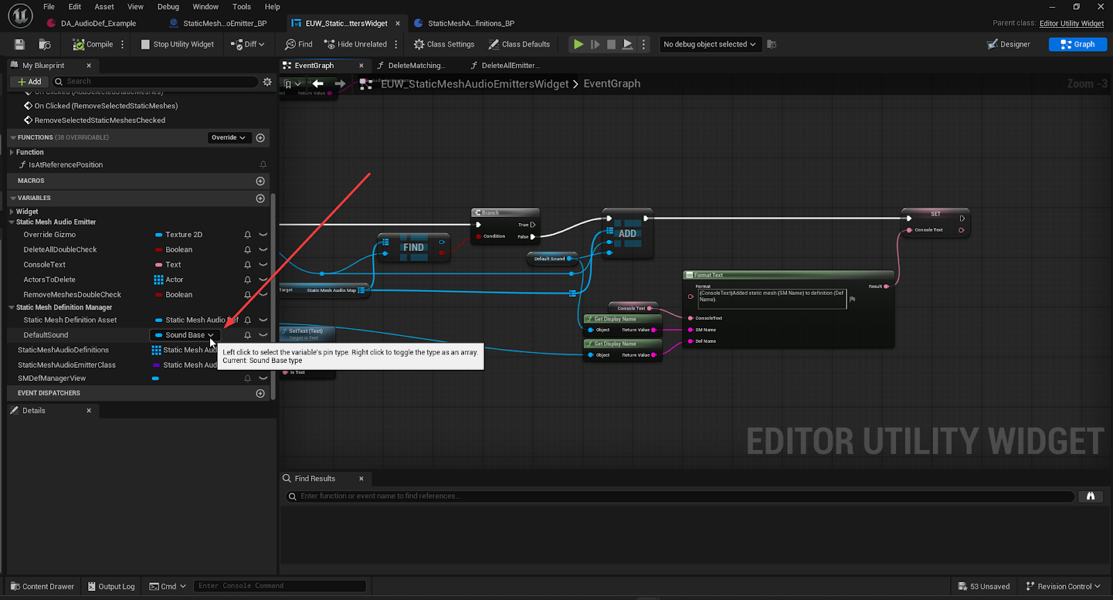The height and width of the screenshot is (600, 1113).
Task: Click ActorsToDelete Actor array type icon
Action: [x=159, y=279]
